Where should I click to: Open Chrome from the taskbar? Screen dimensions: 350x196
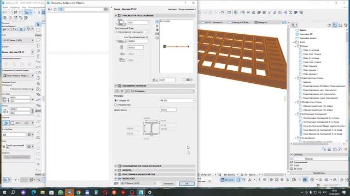pyautogui.click(x=78, y=192)
